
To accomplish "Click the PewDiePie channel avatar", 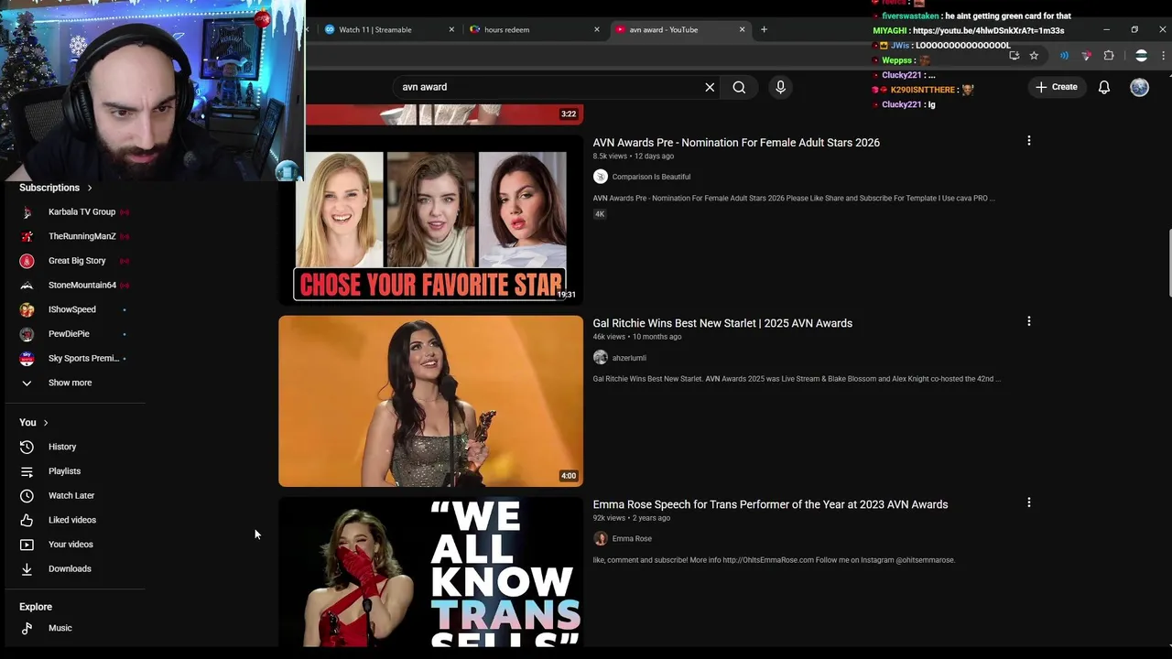I will [27, 334].
